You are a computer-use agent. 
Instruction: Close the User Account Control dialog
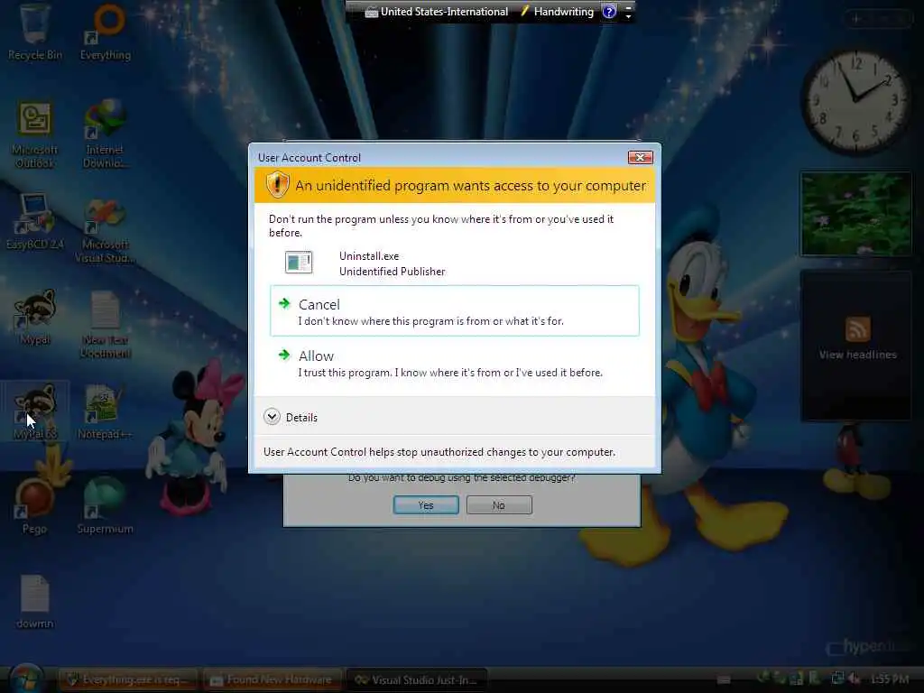(640, 157)
